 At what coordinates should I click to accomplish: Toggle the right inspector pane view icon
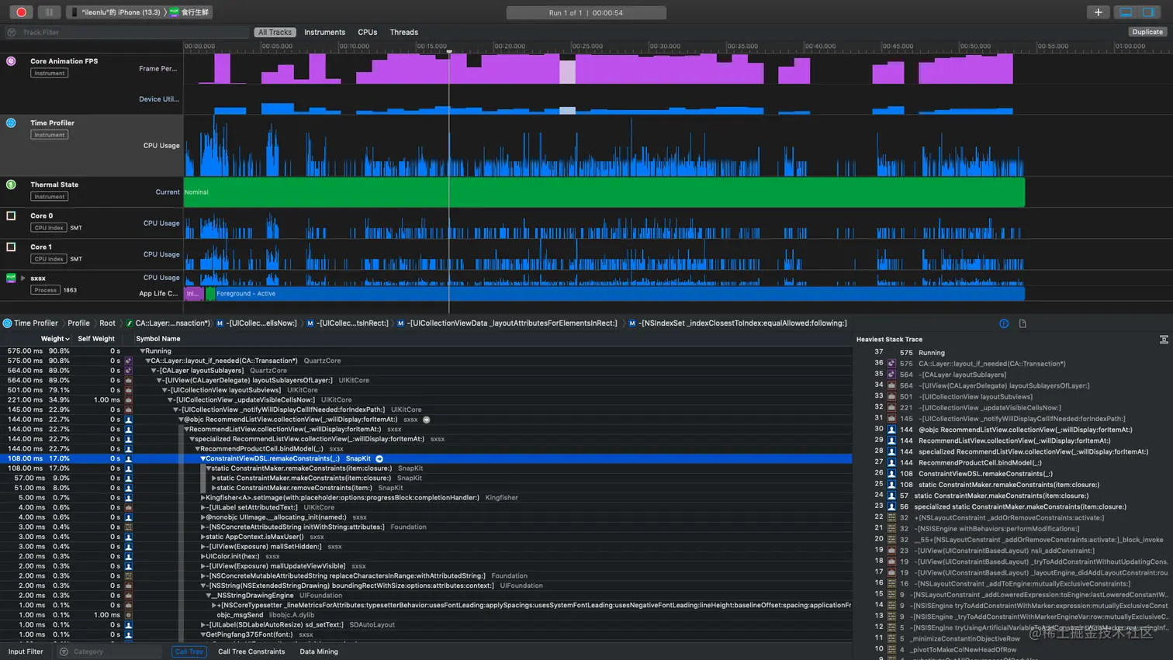[1149, 12]
